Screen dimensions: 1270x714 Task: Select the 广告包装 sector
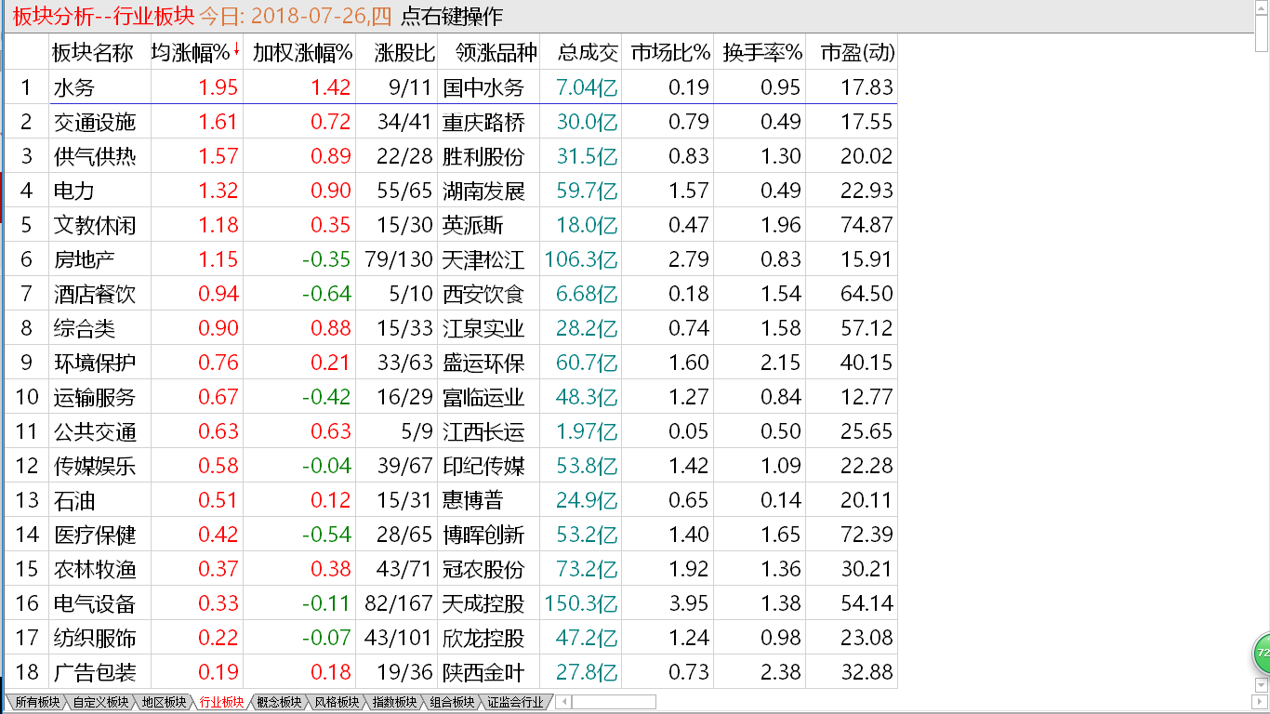pos(95,672)
